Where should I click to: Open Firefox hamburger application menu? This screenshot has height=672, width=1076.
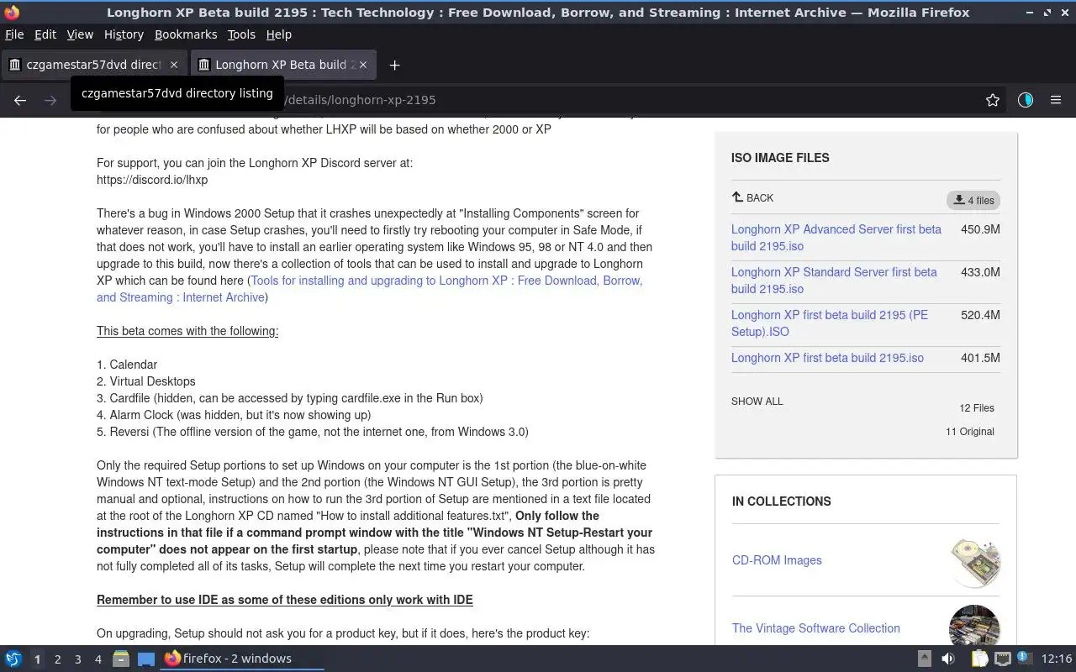coord(1056,100)
